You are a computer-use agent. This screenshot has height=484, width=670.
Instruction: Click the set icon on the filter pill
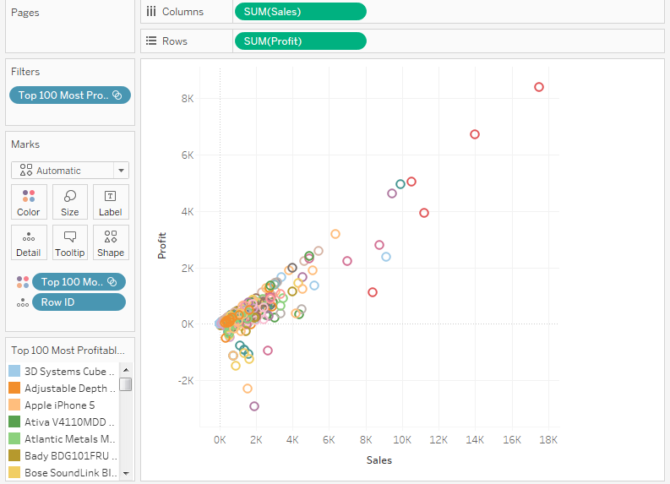tap(117, 95)
